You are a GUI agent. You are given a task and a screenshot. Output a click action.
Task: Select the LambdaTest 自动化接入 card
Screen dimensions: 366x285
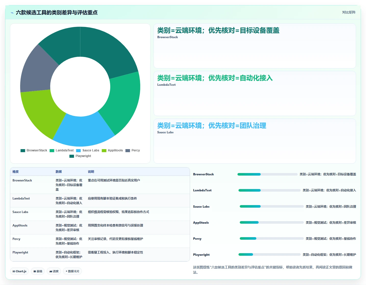click(x=255, y=93)
